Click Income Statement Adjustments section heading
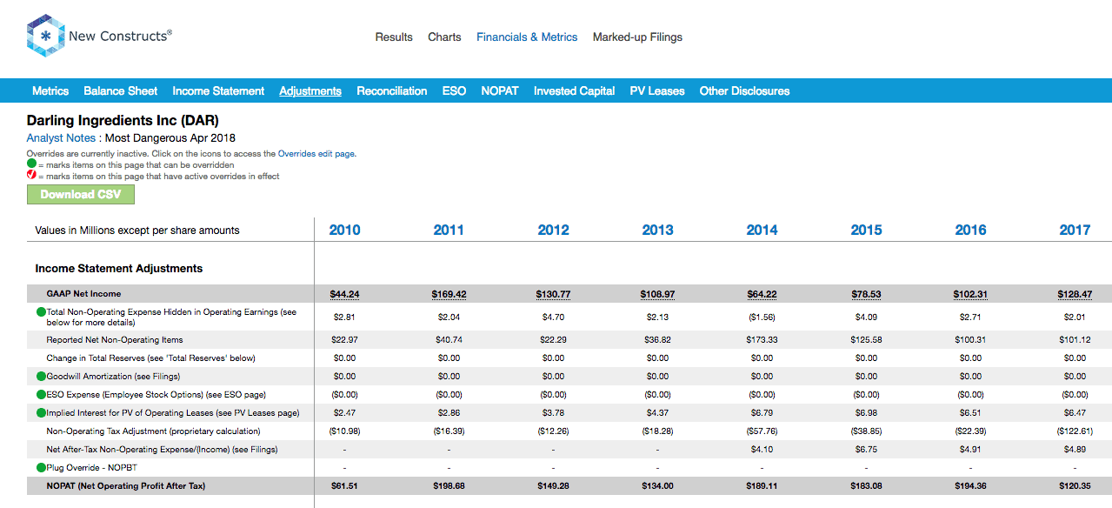1112x508 pixels. click(x=119, y=268)
